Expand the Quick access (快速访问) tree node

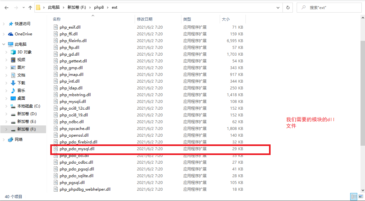(4, 24)
